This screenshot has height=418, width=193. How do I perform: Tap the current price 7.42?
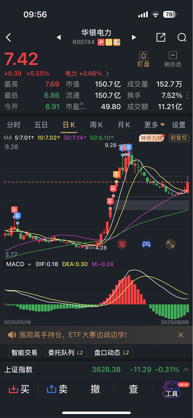(21, 59)
